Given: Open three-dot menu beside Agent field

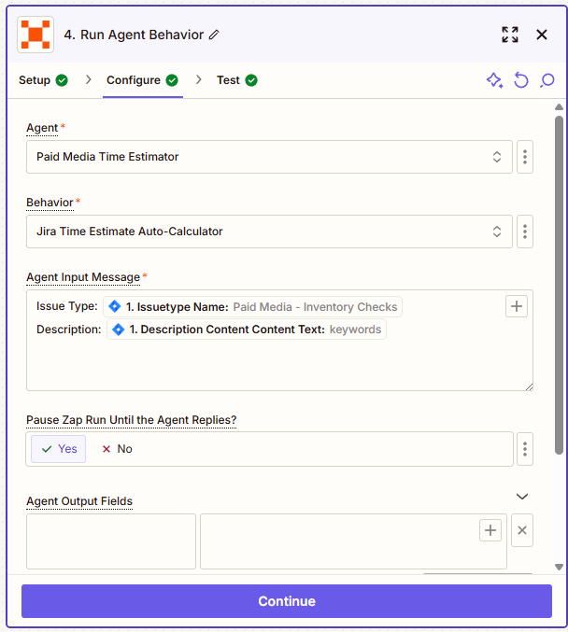Looking at the screenshot, I should (x=525, y=157).
